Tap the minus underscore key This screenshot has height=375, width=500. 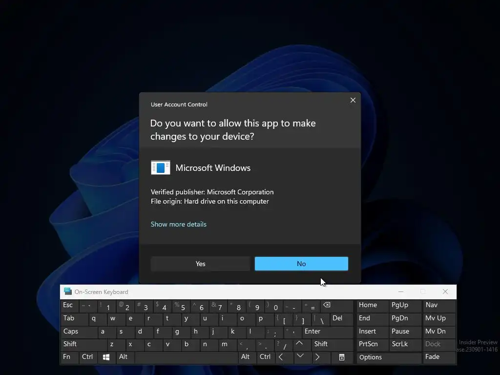pyautogui.click(x=292, y=306)
